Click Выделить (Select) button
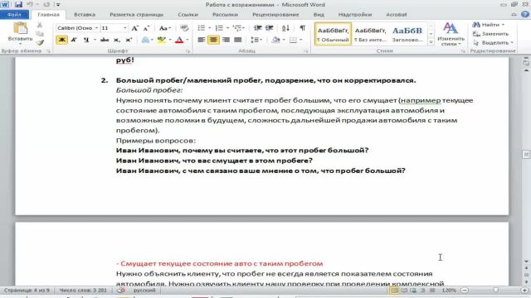The image size is (531, 298). click(494, 42)
